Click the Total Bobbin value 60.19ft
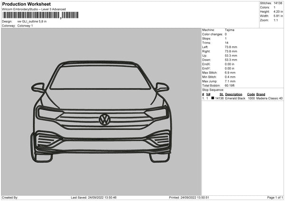The width and height of the screenshot is (285, 201). 229,86
